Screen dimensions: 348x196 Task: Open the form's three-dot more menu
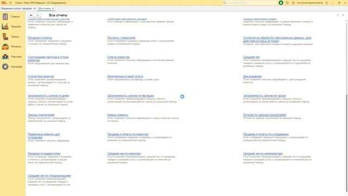tap(338, 15)
